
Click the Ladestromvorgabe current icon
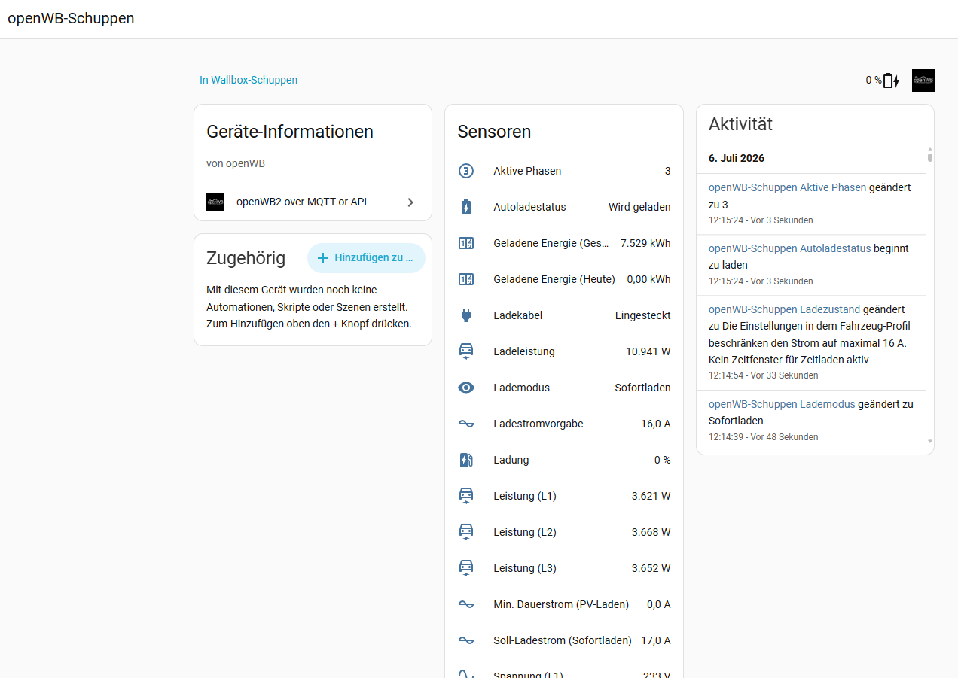466,424
